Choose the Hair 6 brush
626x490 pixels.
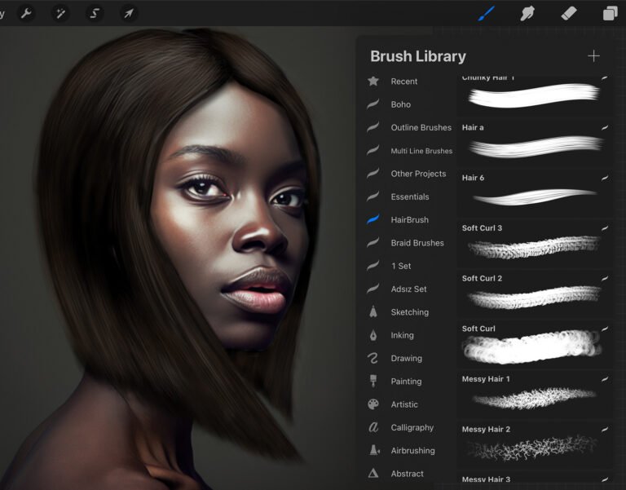pyautogui.click(x=534, y=193)
